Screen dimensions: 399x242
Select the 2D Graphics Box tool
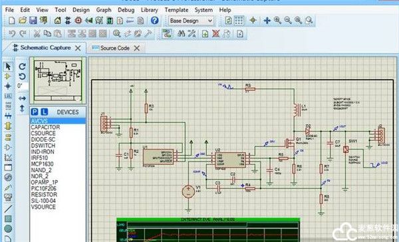click(8, 219)
